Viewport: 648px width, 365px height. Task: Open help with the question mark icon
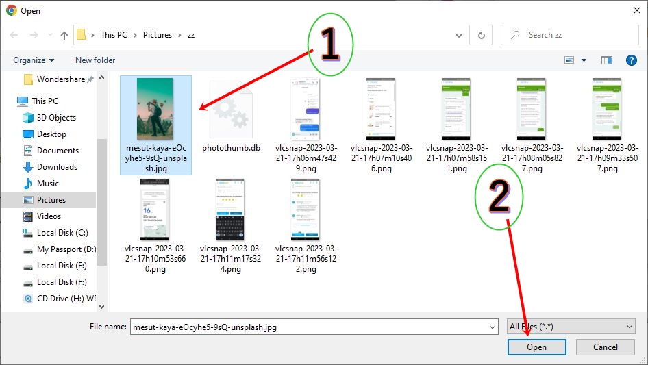click(631, 60)
